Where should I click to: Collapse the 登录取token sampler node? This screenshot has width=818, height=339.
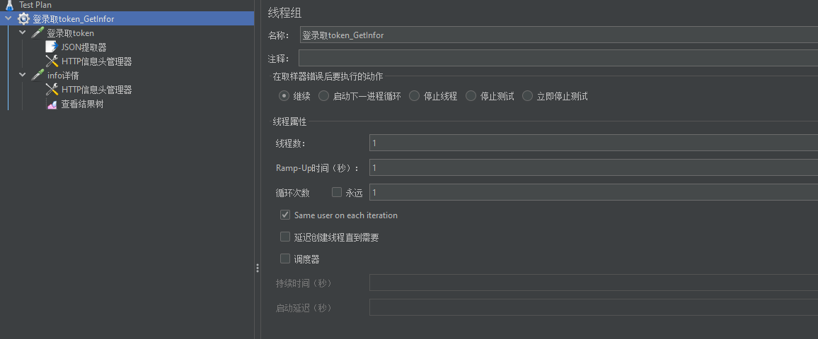(x=23, y=32)
